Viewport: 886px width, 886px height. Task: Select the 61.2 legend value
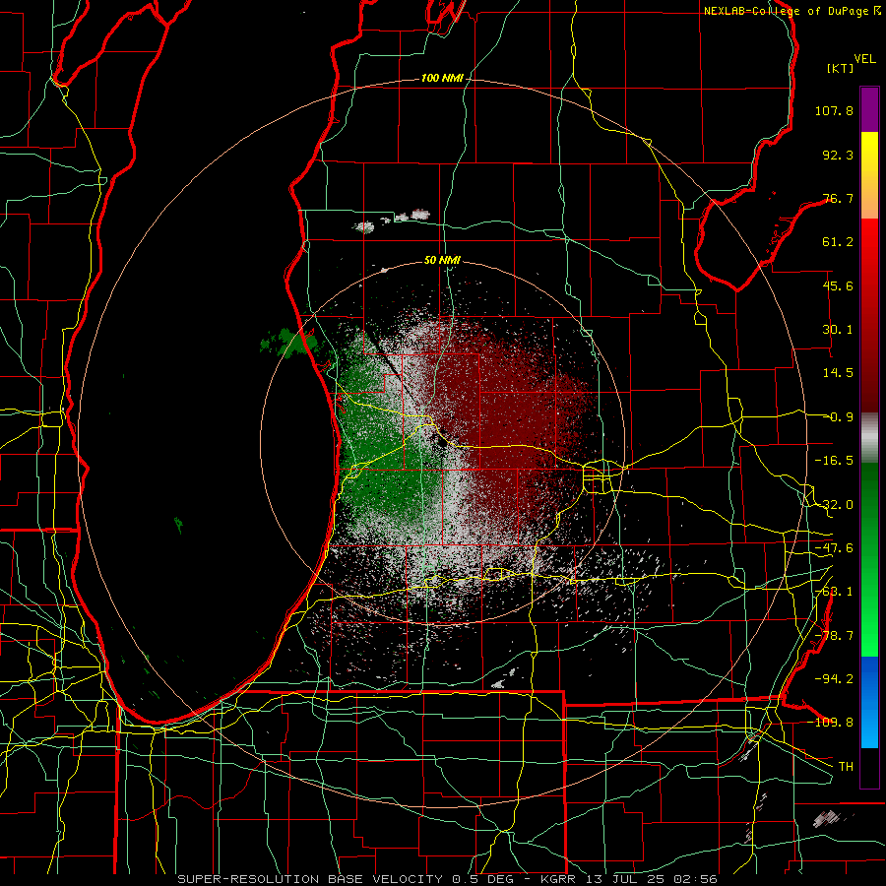point(838,242)
